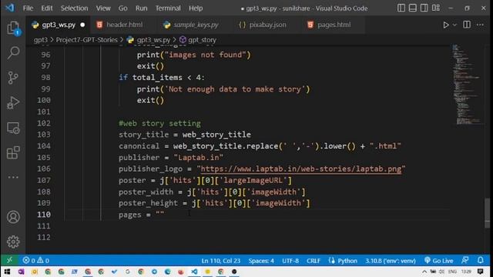The width and height of the screenshot is (493, 277).
Task: Open the Search view
Action: (x=13, y=52)
